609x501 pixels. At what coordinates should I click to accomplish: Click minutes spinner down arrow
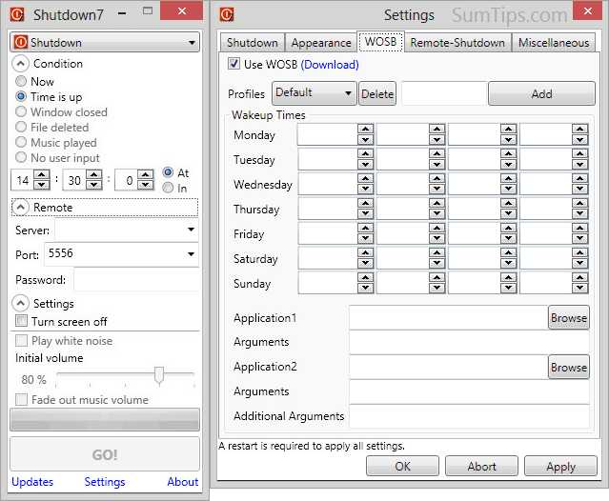93,185
